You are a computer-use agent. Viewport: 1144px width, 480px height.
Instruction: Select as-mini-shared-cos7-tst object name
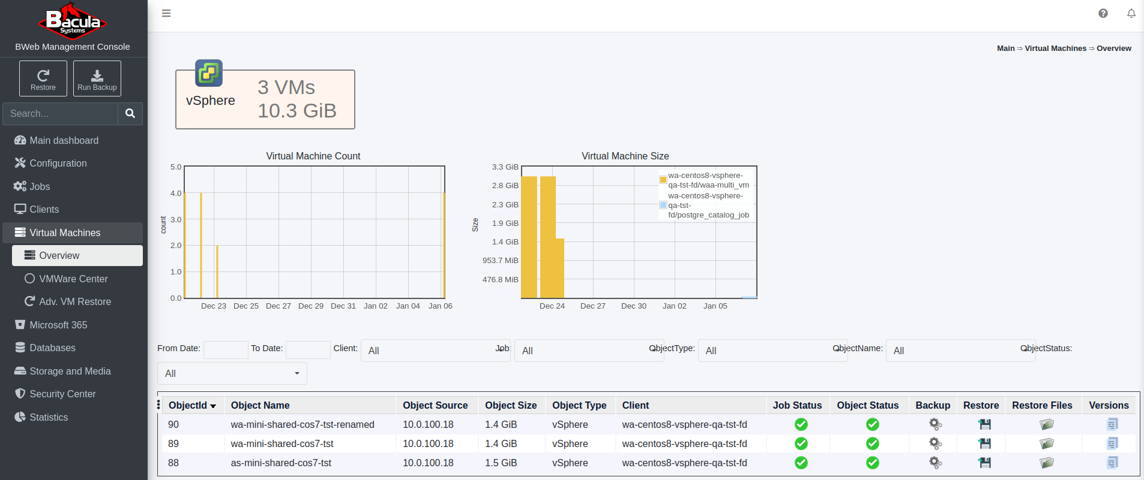click(281, 463)
